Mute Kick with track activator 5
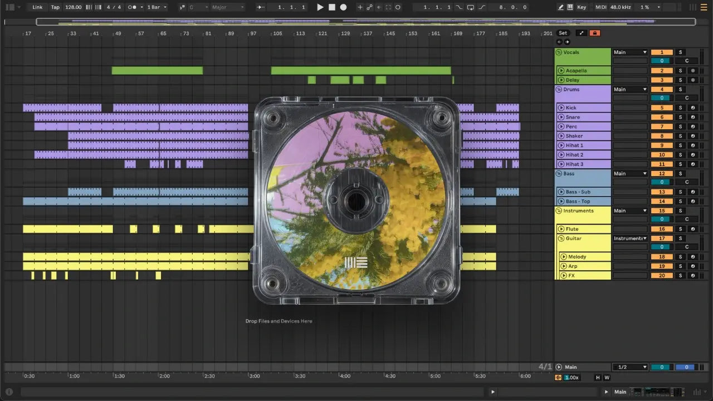This screenshot has height=401, width=713. tap(662, 107)
